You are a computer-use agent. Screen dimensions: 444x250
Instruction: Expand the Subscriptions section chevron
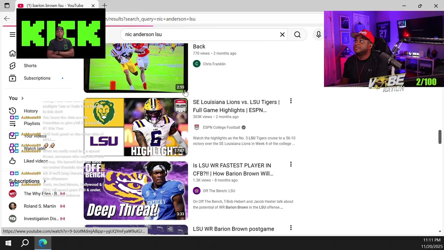[x=44, y=181]
